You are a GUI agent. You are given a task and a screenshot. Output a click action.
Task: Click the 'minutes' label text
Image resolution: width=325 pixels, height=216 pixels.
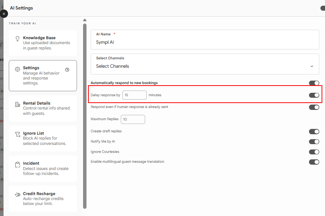pos(155,95)
